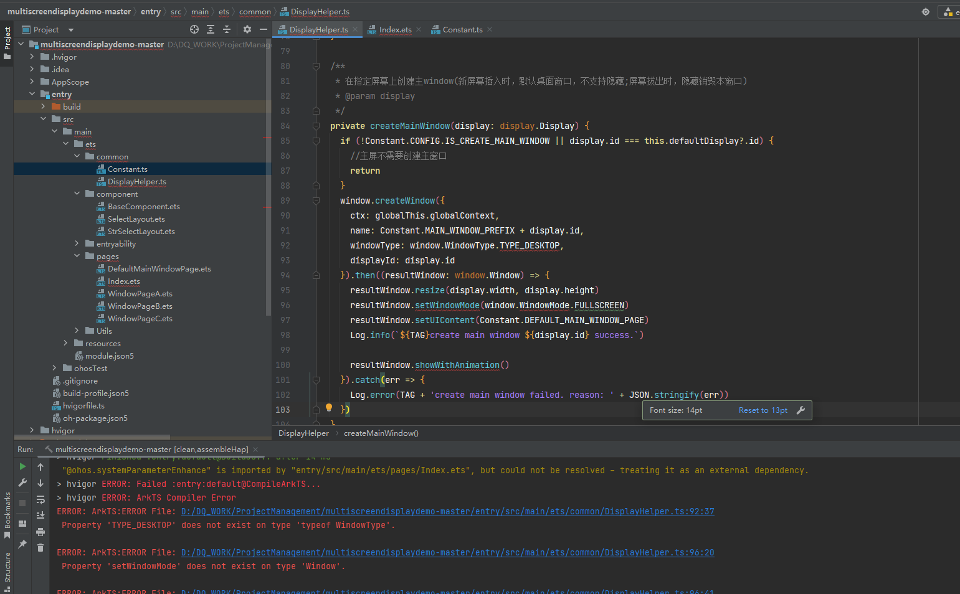Screen dimensions: 960x594
Task: Click Restore Layout icon in Run panel
Action: [x=22, y=524]
